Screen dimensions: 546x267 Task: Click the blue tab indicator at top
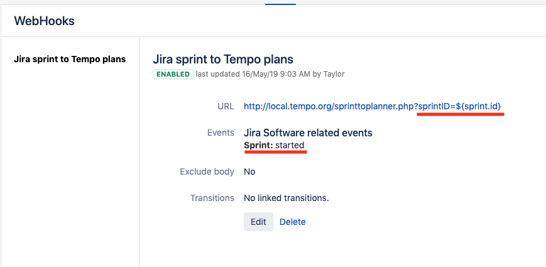(280, 3)
